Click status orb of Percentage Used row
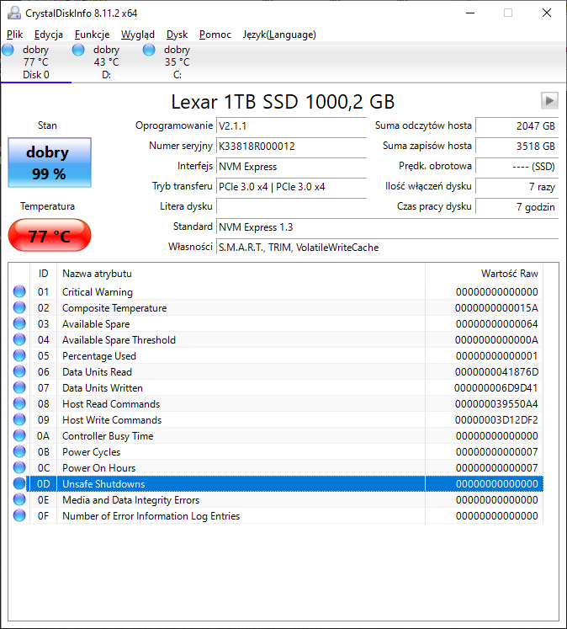567x629 pixels. point(19,356)
